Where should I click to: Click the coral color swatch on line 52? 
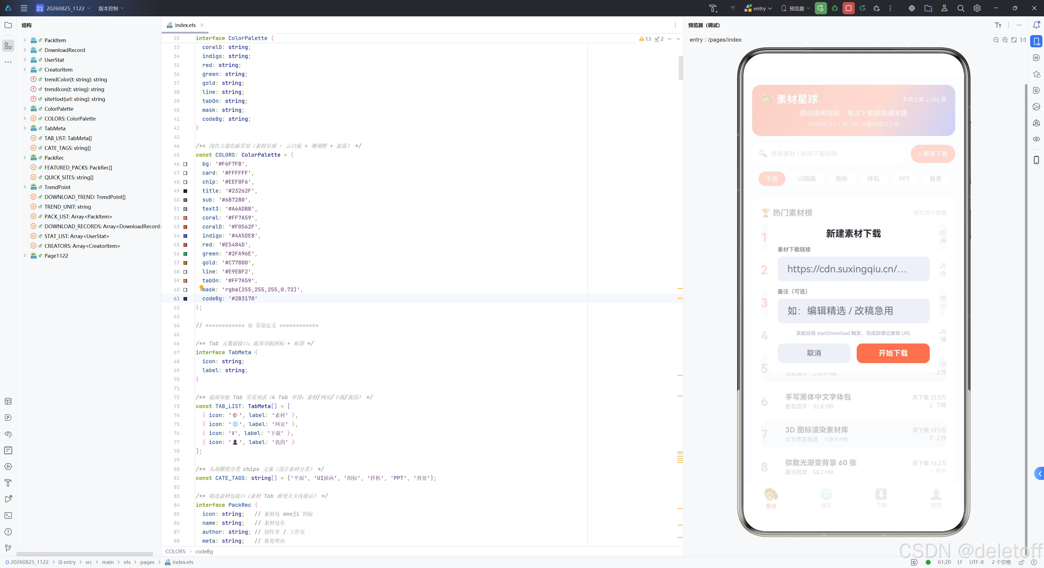[185, 218]
